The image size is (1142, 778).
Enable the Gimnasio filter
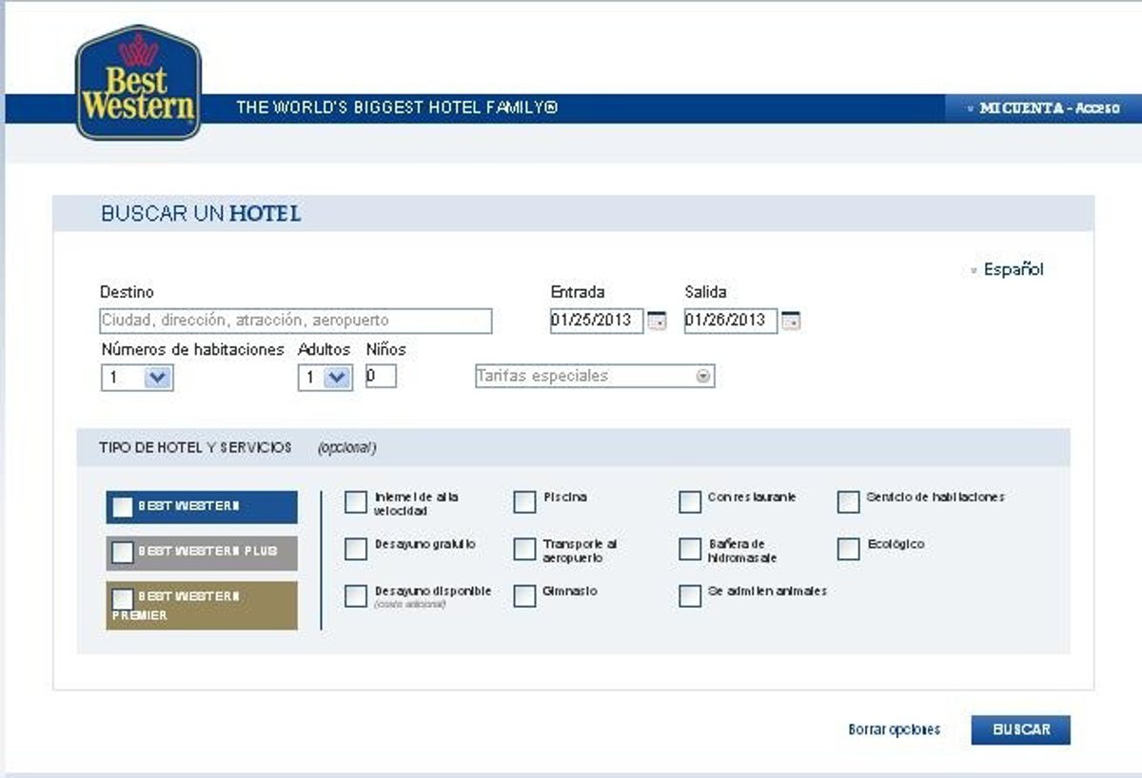point(524,595)
